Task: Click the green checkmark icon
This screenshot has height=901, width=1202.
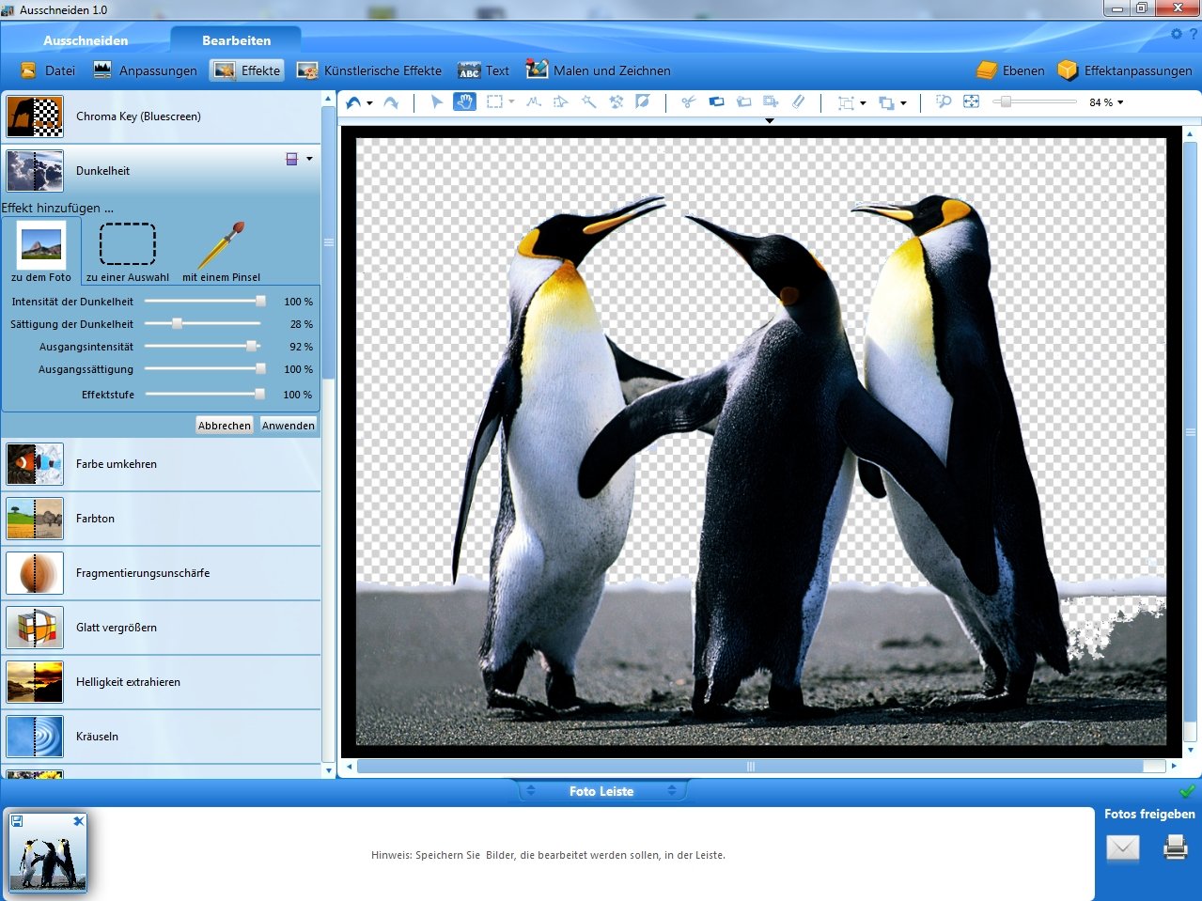Action: coord(1187,791)
